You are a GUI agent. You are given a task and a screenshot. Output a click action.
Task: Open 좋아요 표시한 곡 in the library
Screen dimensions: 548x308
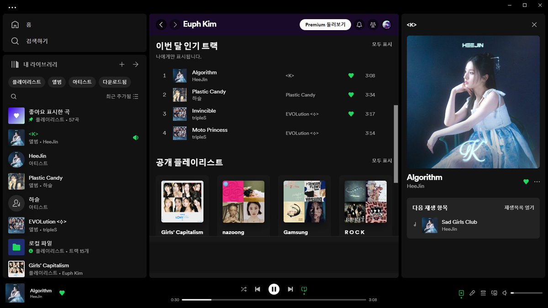point(75,115)
